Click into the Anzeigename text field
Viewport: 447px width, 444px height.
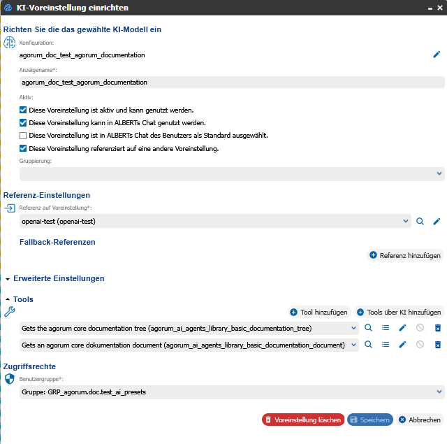coord(232,83)
